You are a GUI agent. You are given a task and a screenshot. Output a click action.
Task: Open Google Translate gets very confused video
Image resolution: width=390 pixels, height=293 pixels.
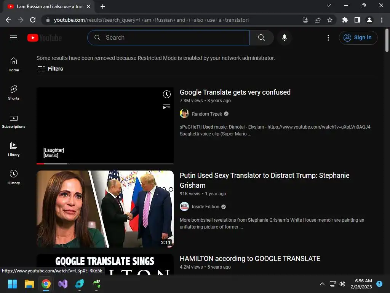click(x=235, y=92)
